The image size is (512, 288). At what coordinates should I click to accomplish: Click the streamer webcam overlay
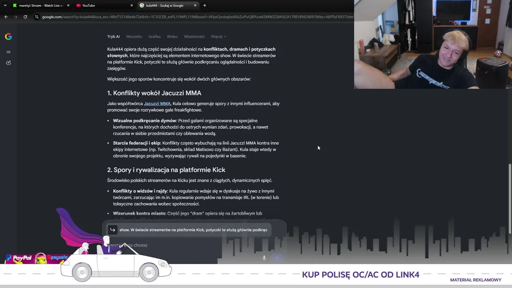tap(433, 44)
